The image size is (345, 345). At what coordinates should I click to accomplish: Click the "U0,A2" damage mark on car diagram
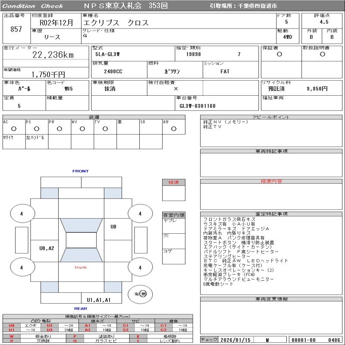coord(47,248)
